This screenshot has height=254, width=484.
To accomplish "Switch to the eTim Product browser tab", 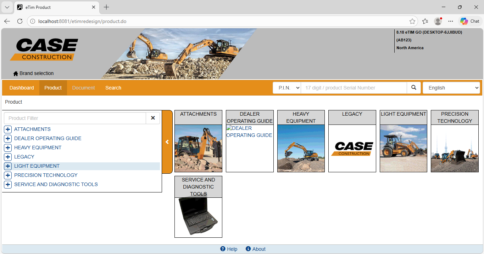I will coord(57,7).
